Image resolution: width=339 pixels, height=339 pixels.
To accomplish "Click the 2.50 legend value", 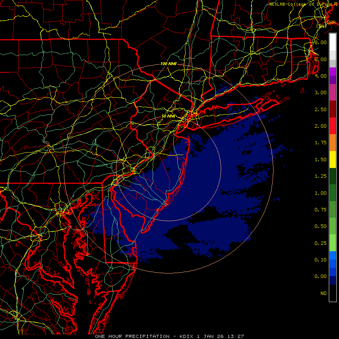I will 321,109.
